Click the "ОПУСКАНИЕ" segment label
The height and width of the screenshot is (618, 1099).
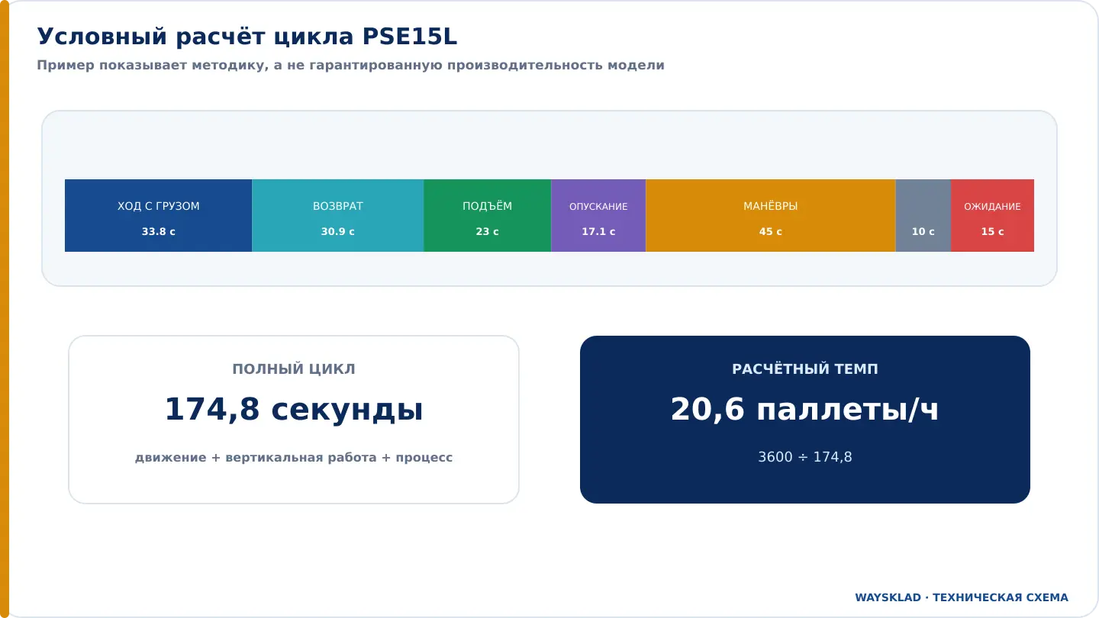[x=598, y=207]
